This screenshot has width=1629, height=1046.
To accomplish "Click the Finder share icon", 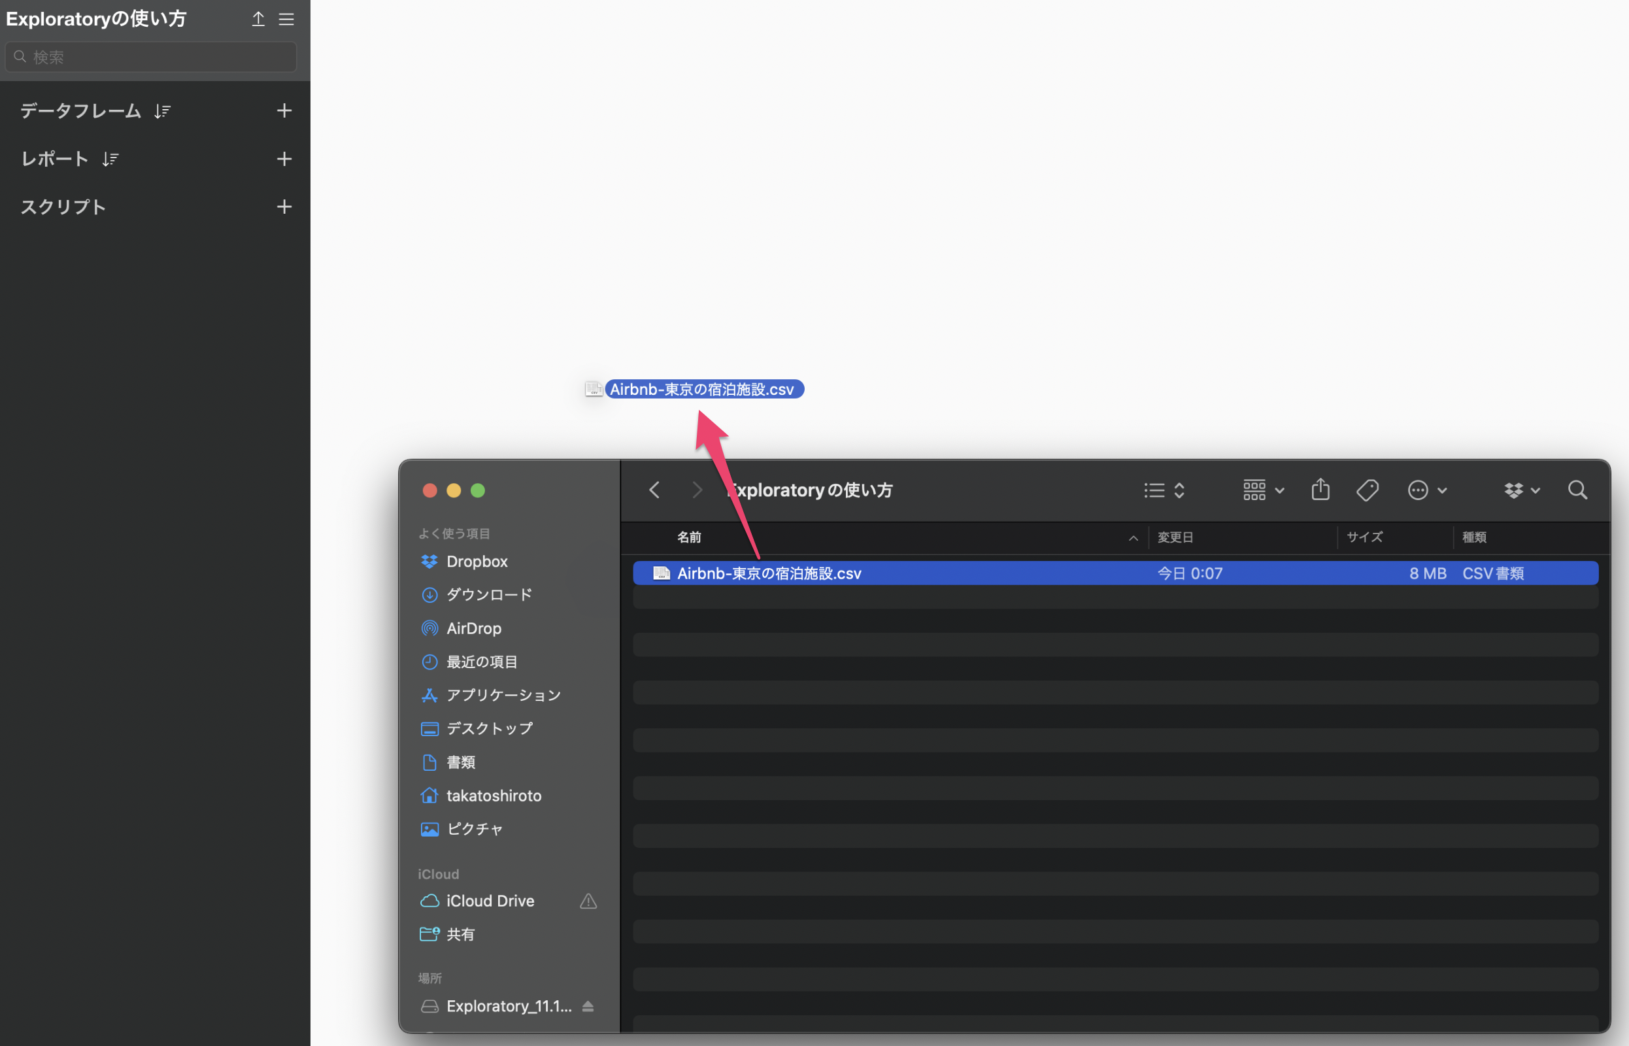I will pos(1320,489).
